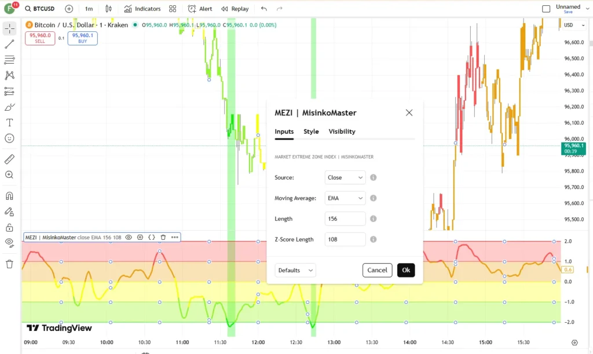Image resolution: width=593 pixels, height=354 pixels.
Task: Open the Defaults dropdown
Action: [x=295, y=271]
